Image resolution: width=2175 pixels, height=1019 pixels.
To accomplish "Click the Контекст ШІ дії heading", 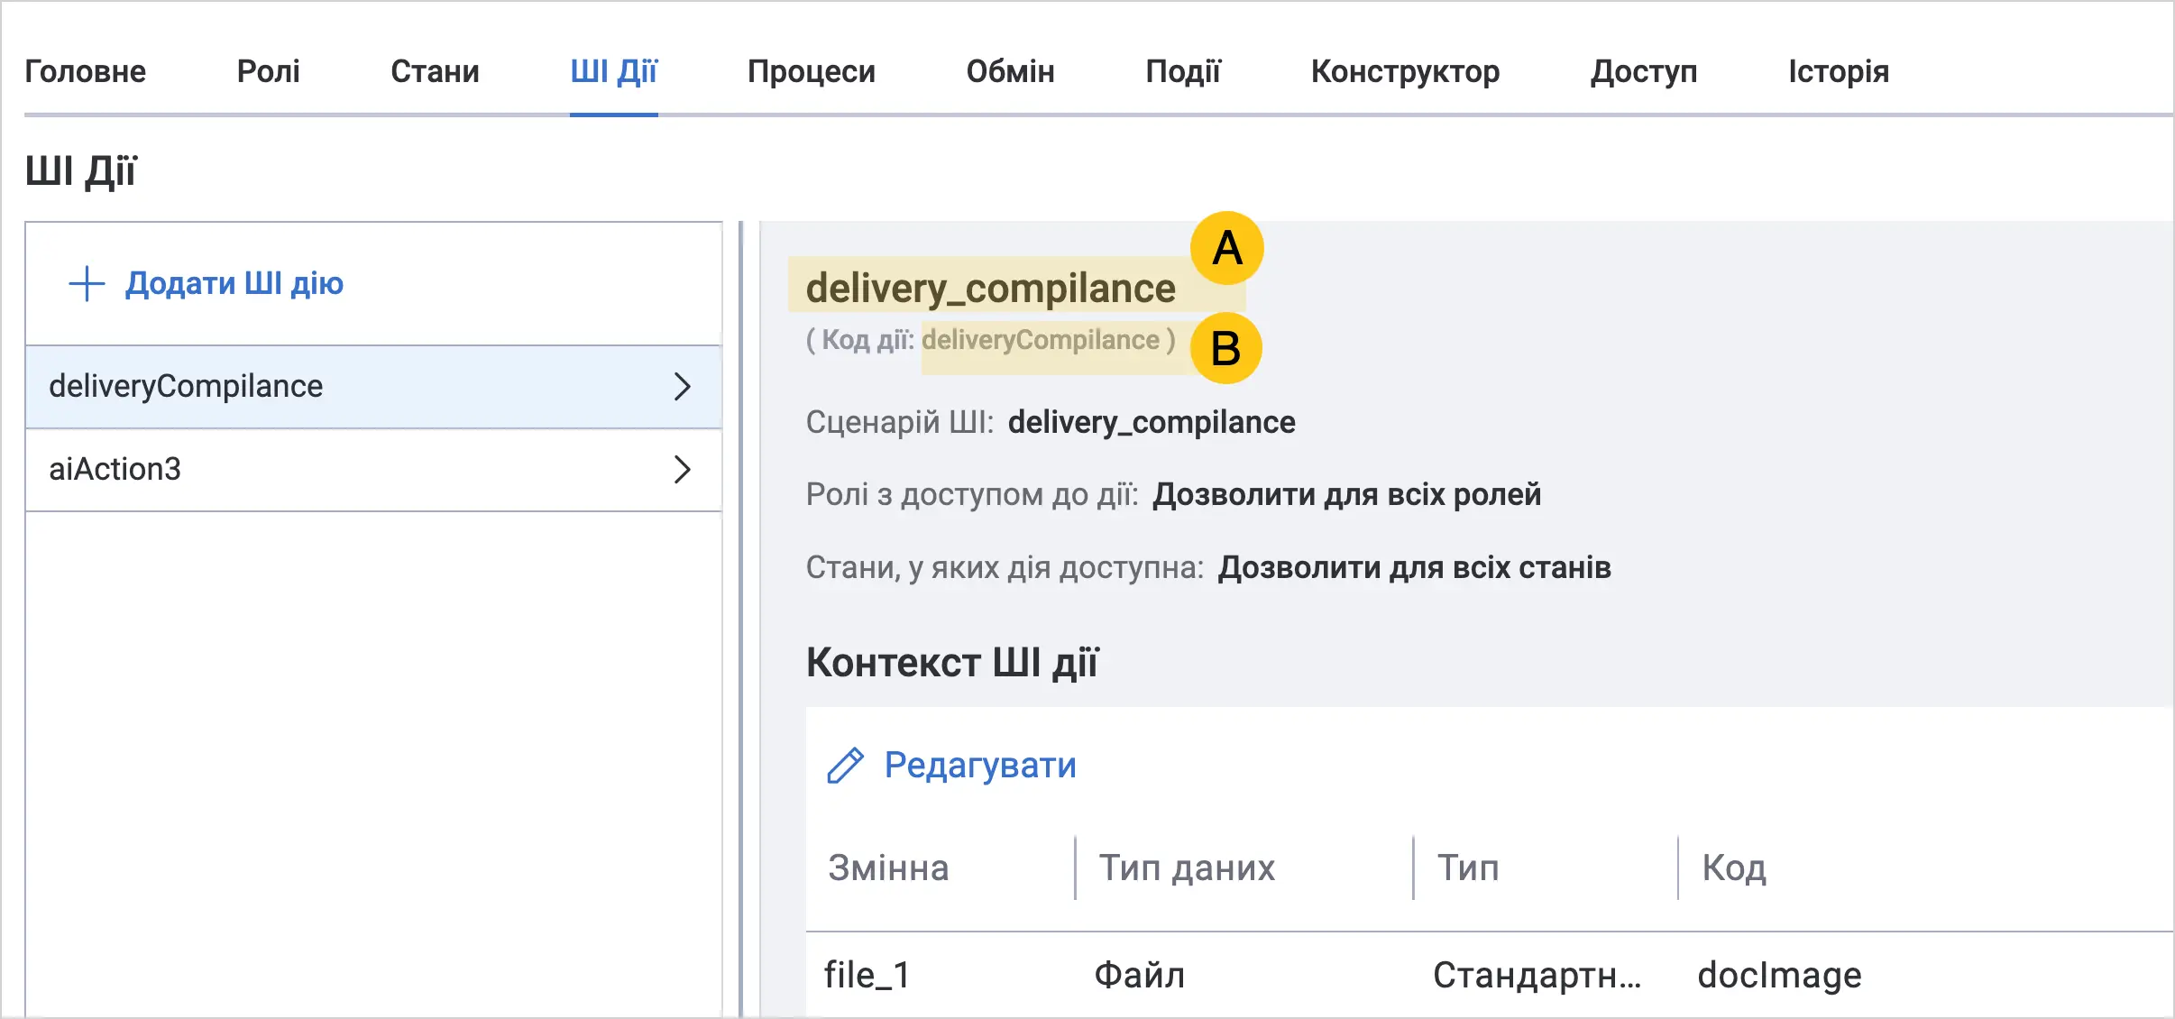I will point(952,663).
